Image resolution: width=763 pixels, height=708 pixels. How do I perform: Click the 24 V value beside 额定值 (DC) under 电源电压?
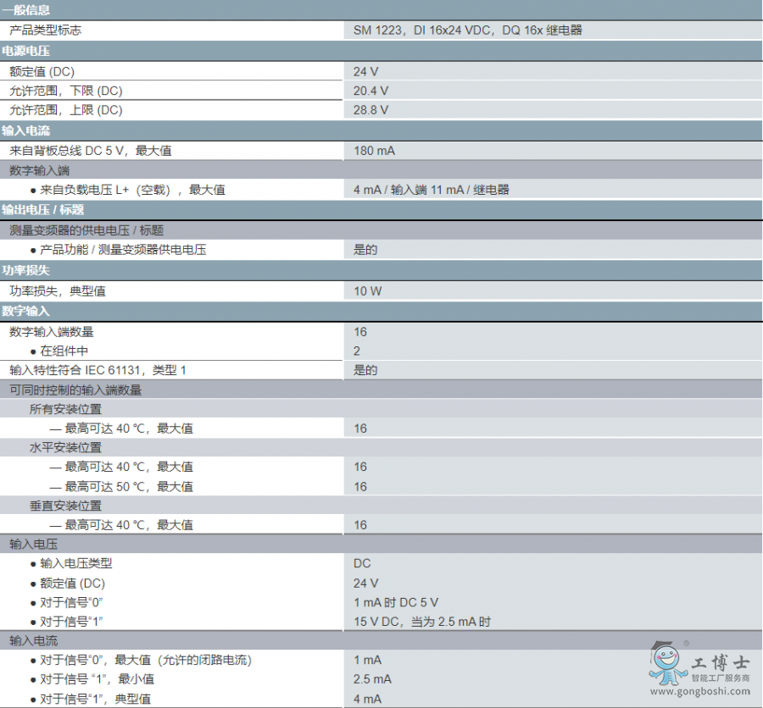pyautogui.click(x=366, y=71)
